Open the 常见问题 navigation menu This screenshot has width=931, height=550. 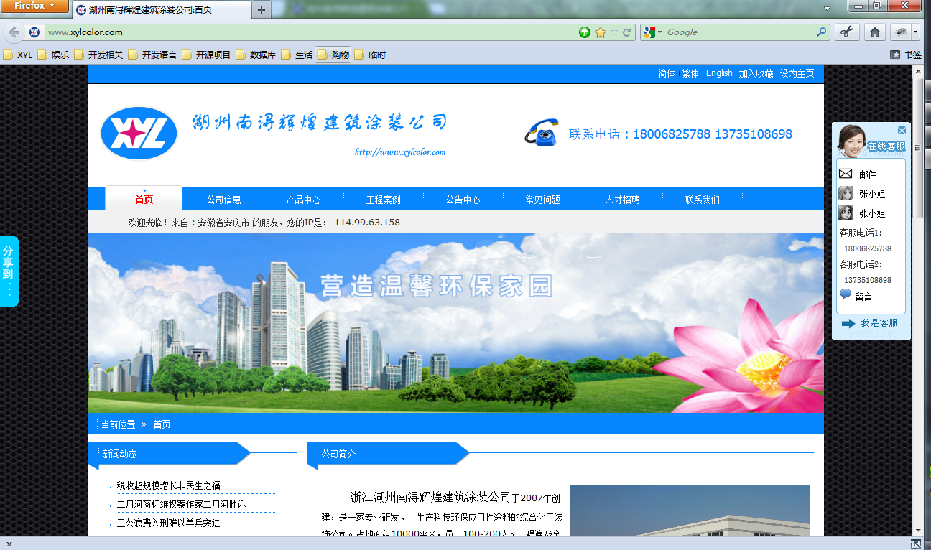(x=542, y=200)
